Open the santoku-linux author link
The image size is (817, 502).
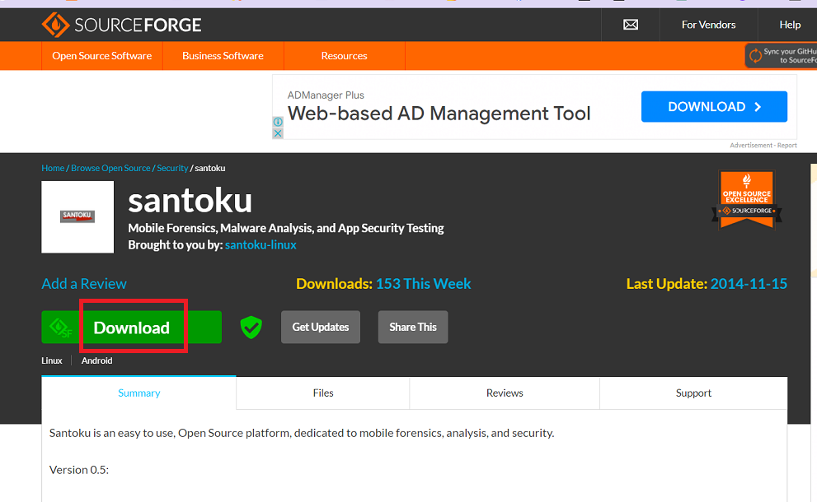261,244
